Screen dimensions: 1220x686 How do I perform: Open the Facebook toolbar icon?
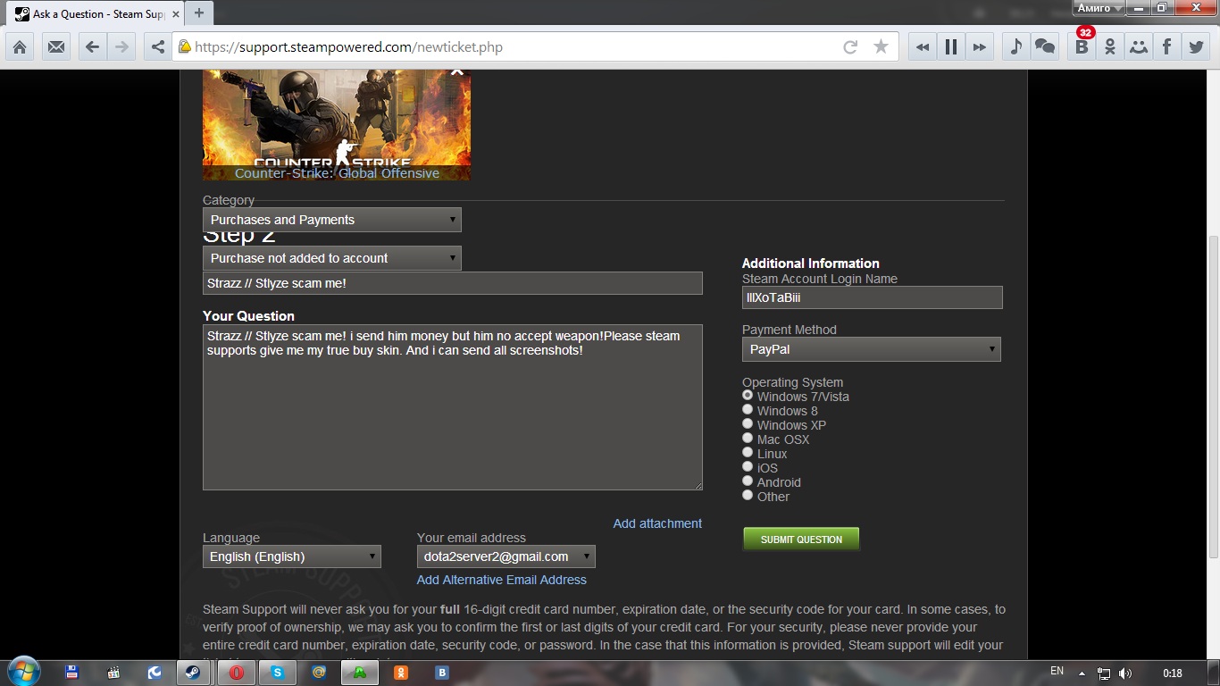pos(1167,47)
